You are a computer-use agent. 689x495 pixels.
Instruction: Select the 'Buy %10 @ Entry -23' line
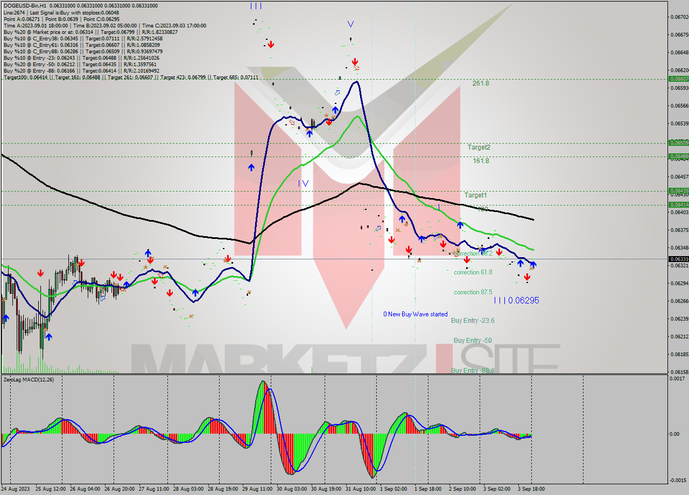81,58
